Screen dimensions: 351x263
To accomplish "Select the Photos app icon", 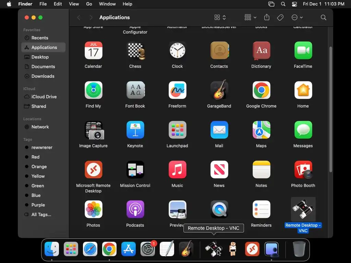I will tap(93, 209).
